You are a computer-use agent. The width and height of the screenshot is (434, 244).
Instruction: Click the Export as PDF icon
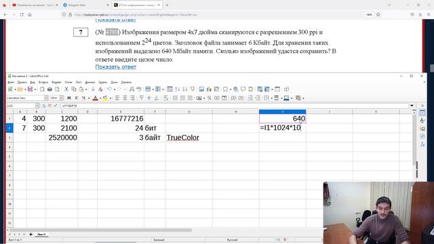42,89
